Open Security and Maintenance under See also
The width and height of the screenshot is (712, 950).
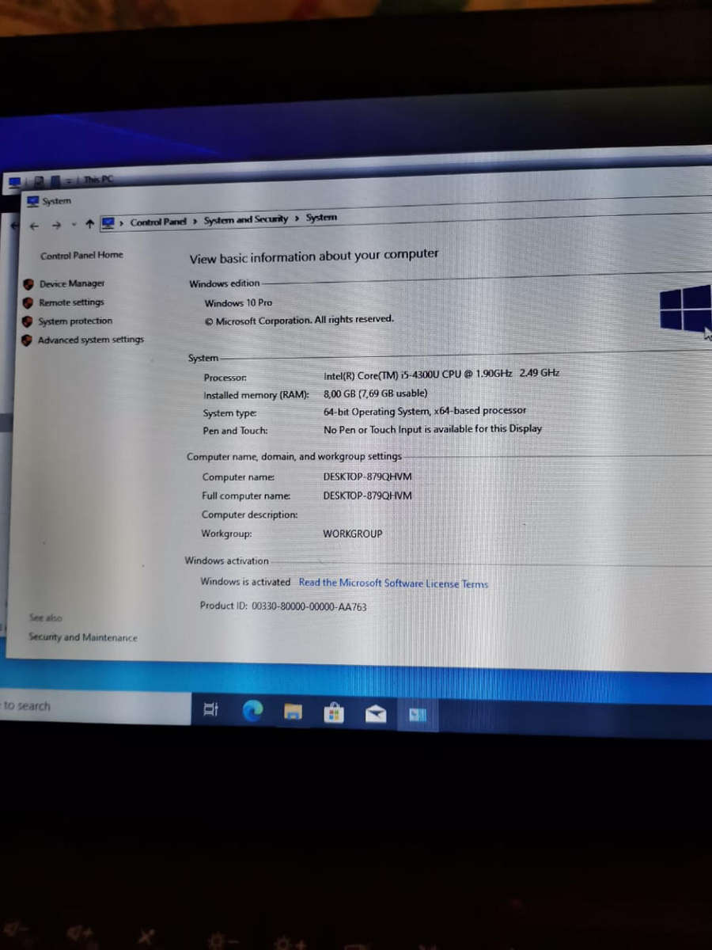[x=82, y=637]
